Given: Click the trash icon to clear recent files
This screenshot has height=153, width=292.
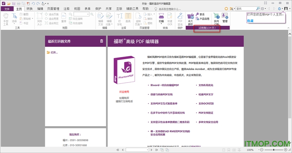Looking at the screenshot, I should pos(101,41).
